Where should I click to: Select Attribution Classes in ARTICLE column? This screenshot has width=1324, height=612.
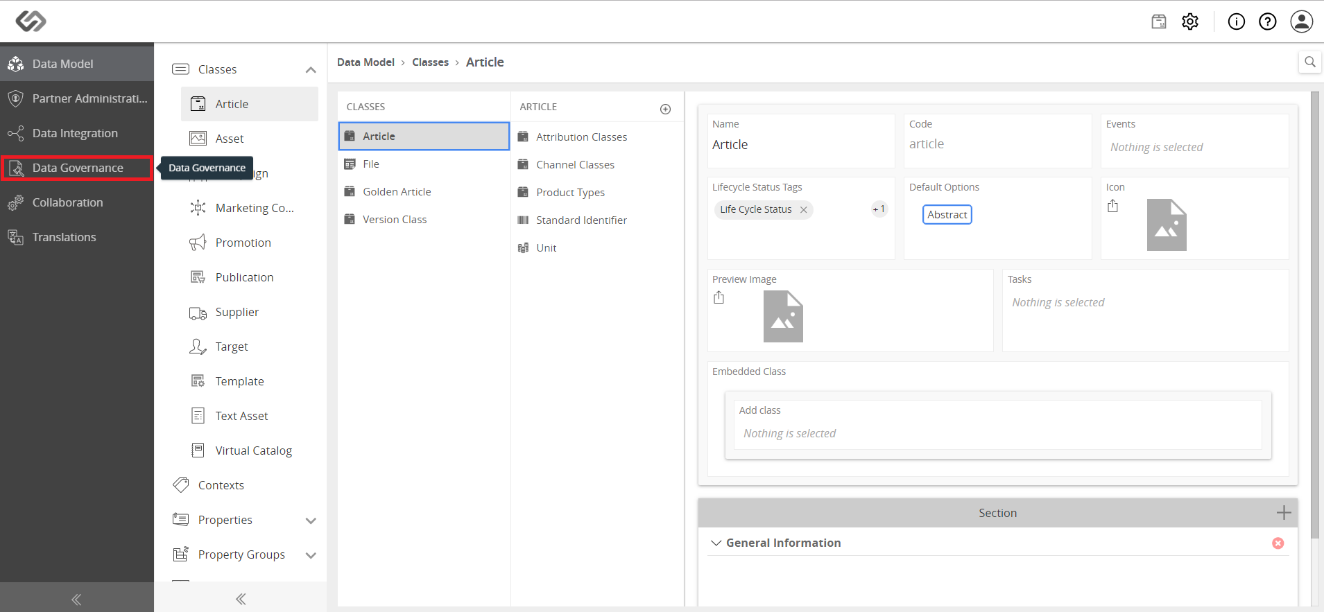tap(597, 137)
